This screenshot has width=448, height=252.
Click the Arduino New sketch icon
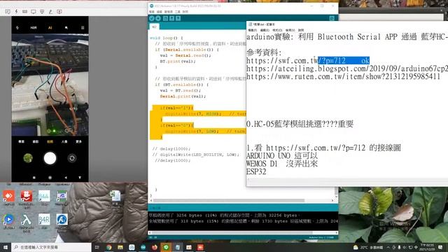pyautogui.click(x=165, y=18)
